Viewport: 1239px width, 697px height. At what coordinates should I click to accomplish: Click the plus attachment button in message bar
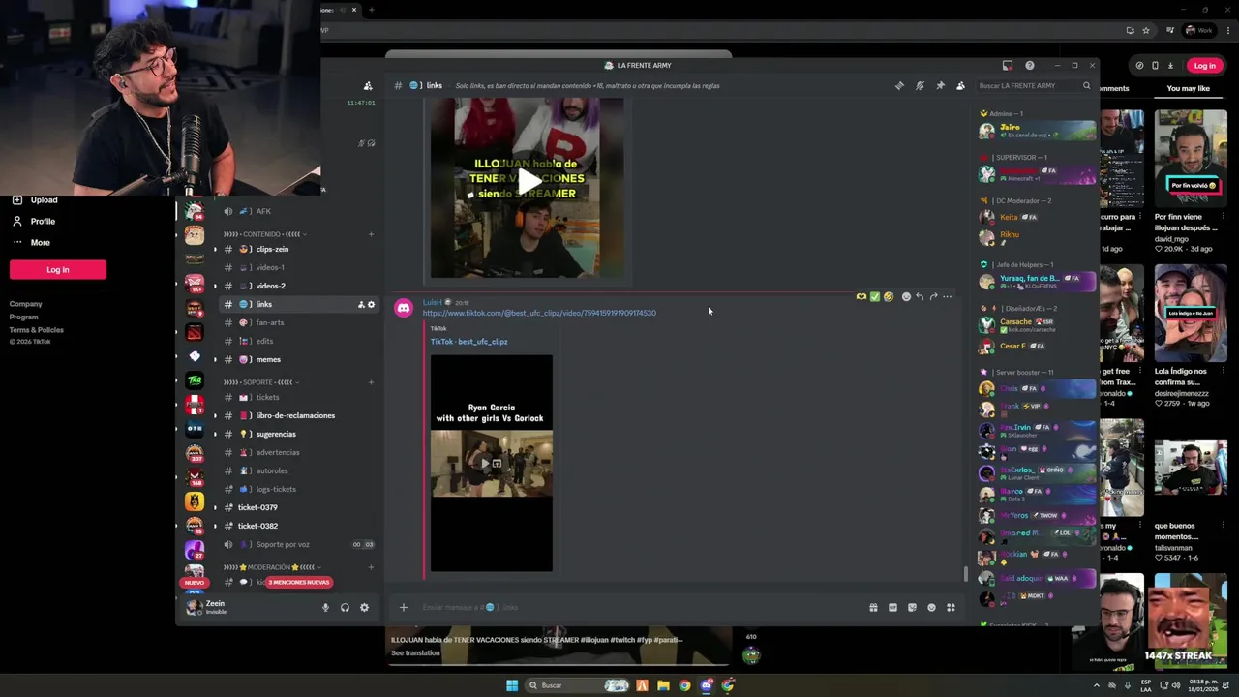click(x=404, y=607)
